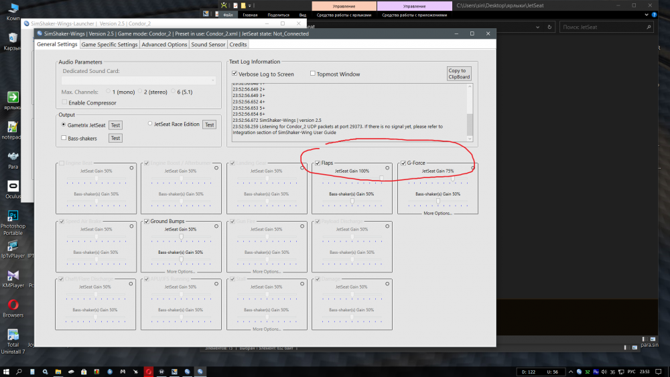Click Test next to Bass-shakers
This screenshot has width=670, height=377.
click(115, 138)
